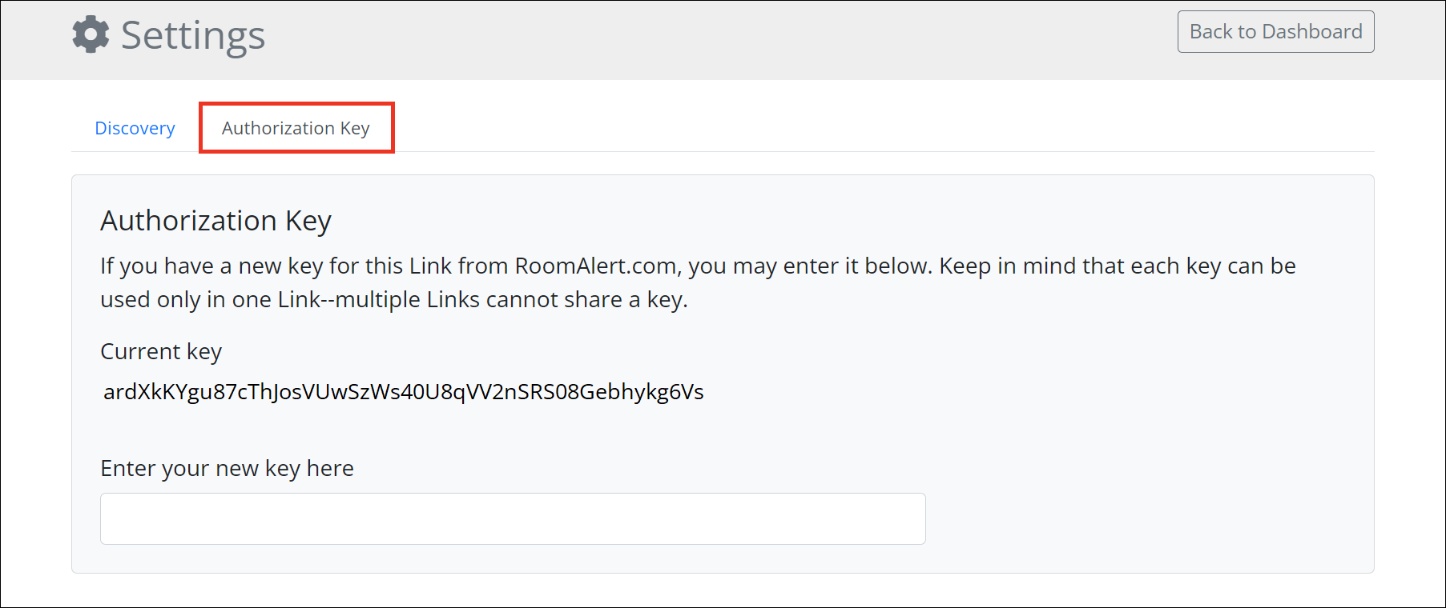
Task: Focus the new key input field
Action: (x=513, y=518)
